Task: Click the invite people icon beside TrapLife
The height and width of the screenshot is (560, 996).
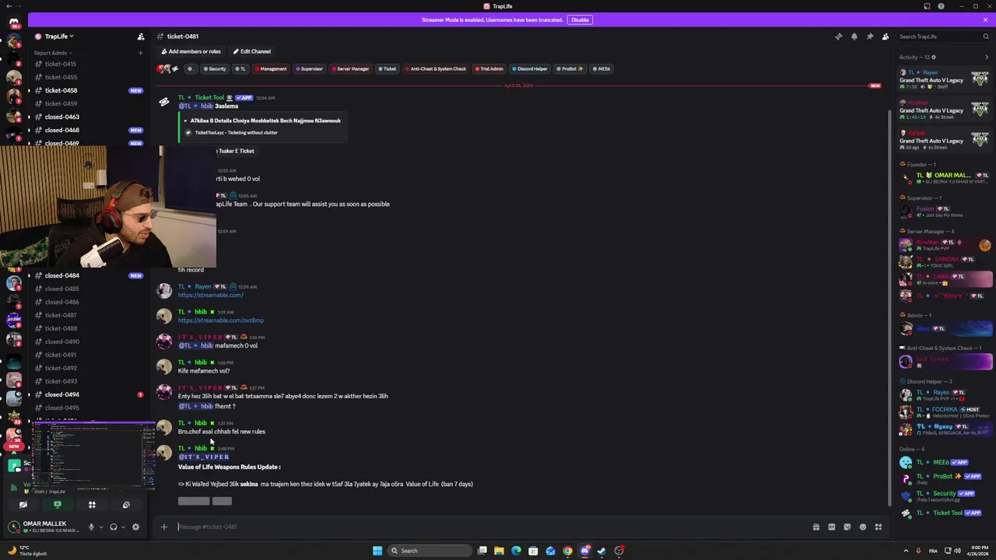Action: point(141,37)
